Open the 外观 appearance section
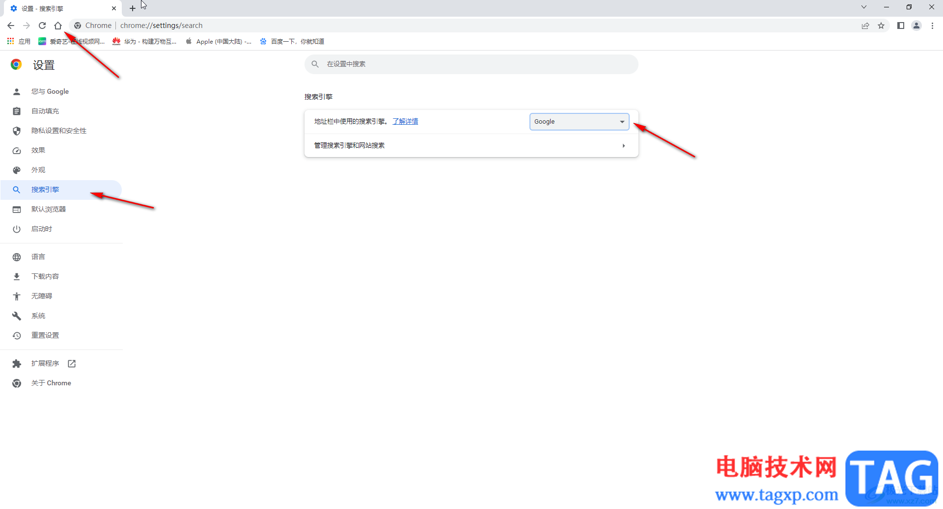The height and width of the screenshot is (509, 943). (x=61, y=170)
